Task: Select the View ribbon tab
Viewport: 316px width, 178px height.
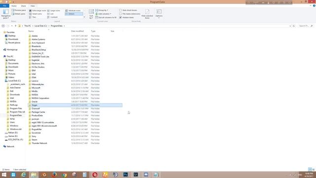Action: pos(33,6)
